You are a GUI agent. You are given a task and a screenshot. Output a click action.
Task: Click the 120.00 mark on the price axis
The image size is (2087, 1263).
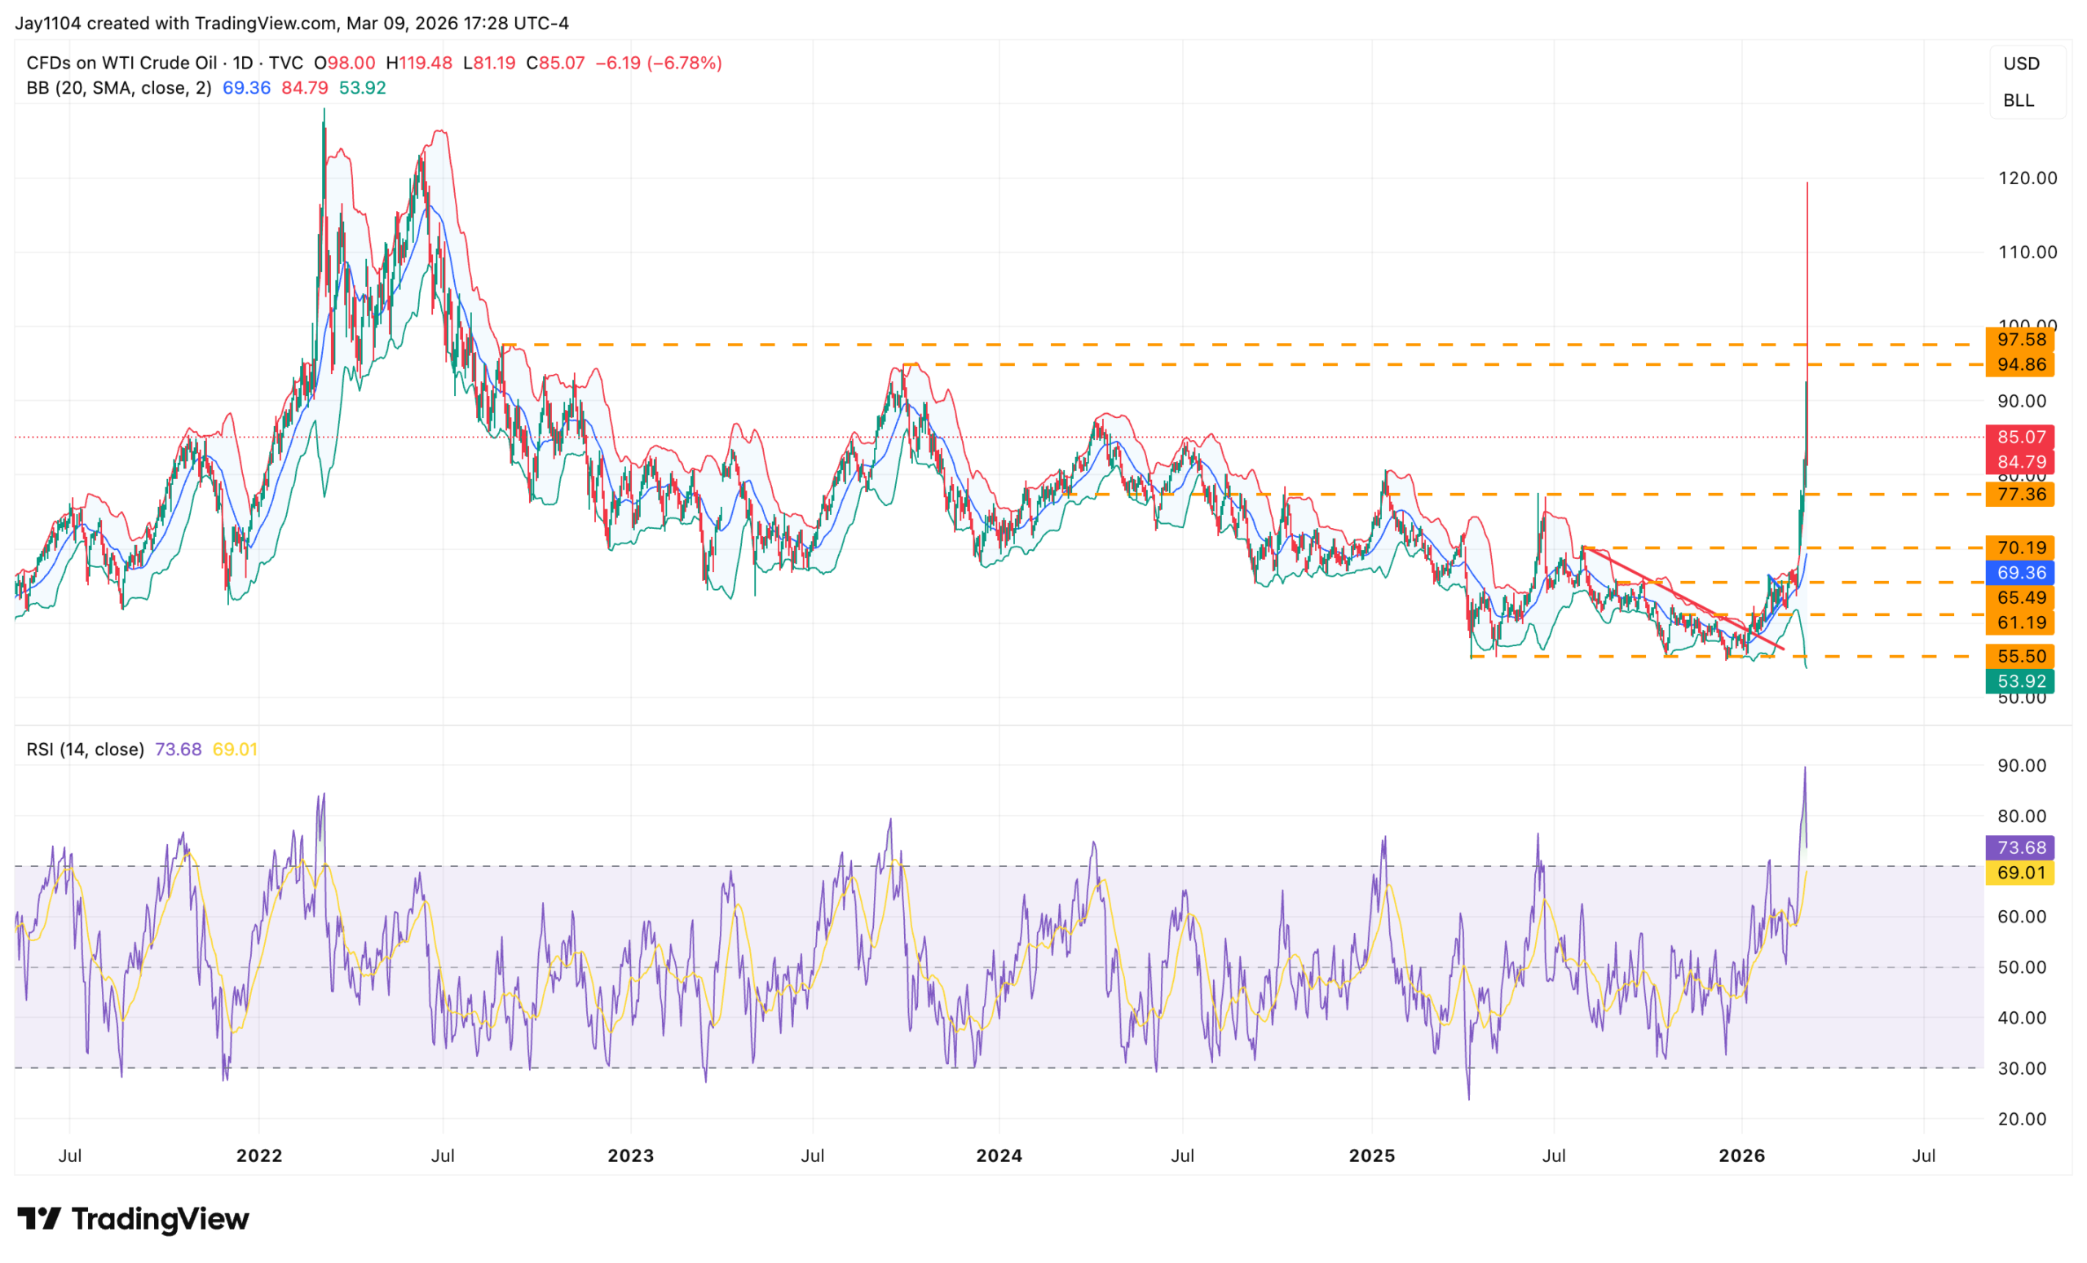pos(2027,178)
